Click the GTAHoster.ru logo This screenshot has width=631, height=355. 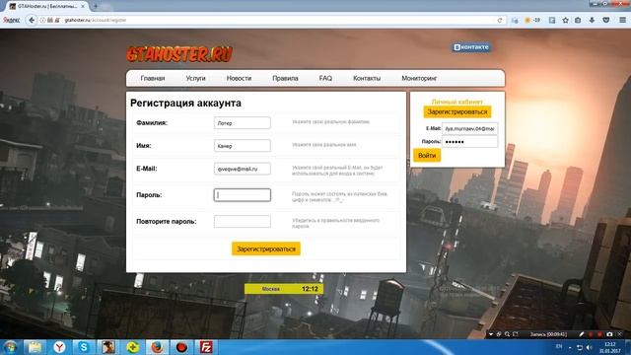[179, 54]
